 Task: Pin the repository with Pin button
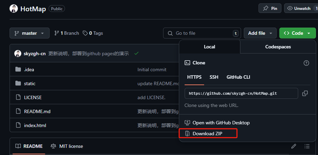(270, 9)
